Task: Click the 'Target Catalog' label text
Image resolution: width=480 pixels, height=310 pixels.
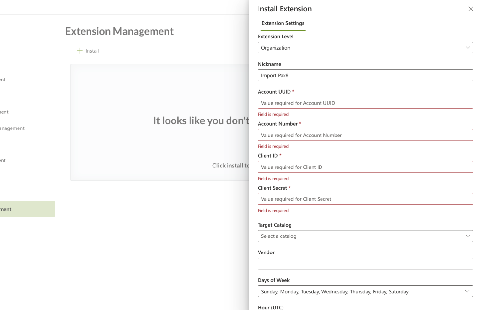Action: (275, 225)
